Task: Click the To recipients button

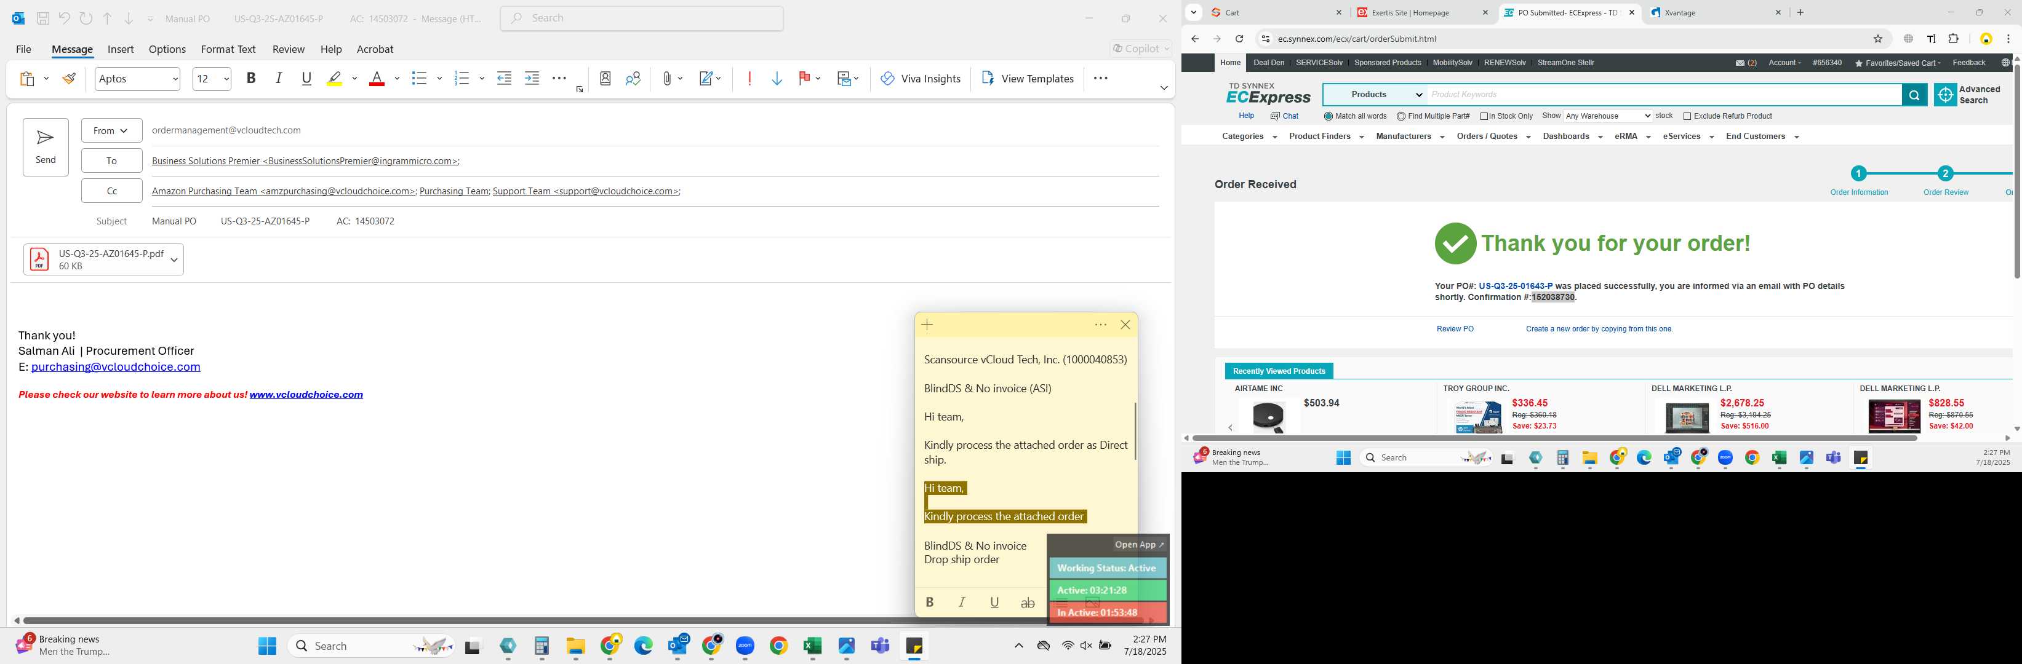Action: [111, 160]
